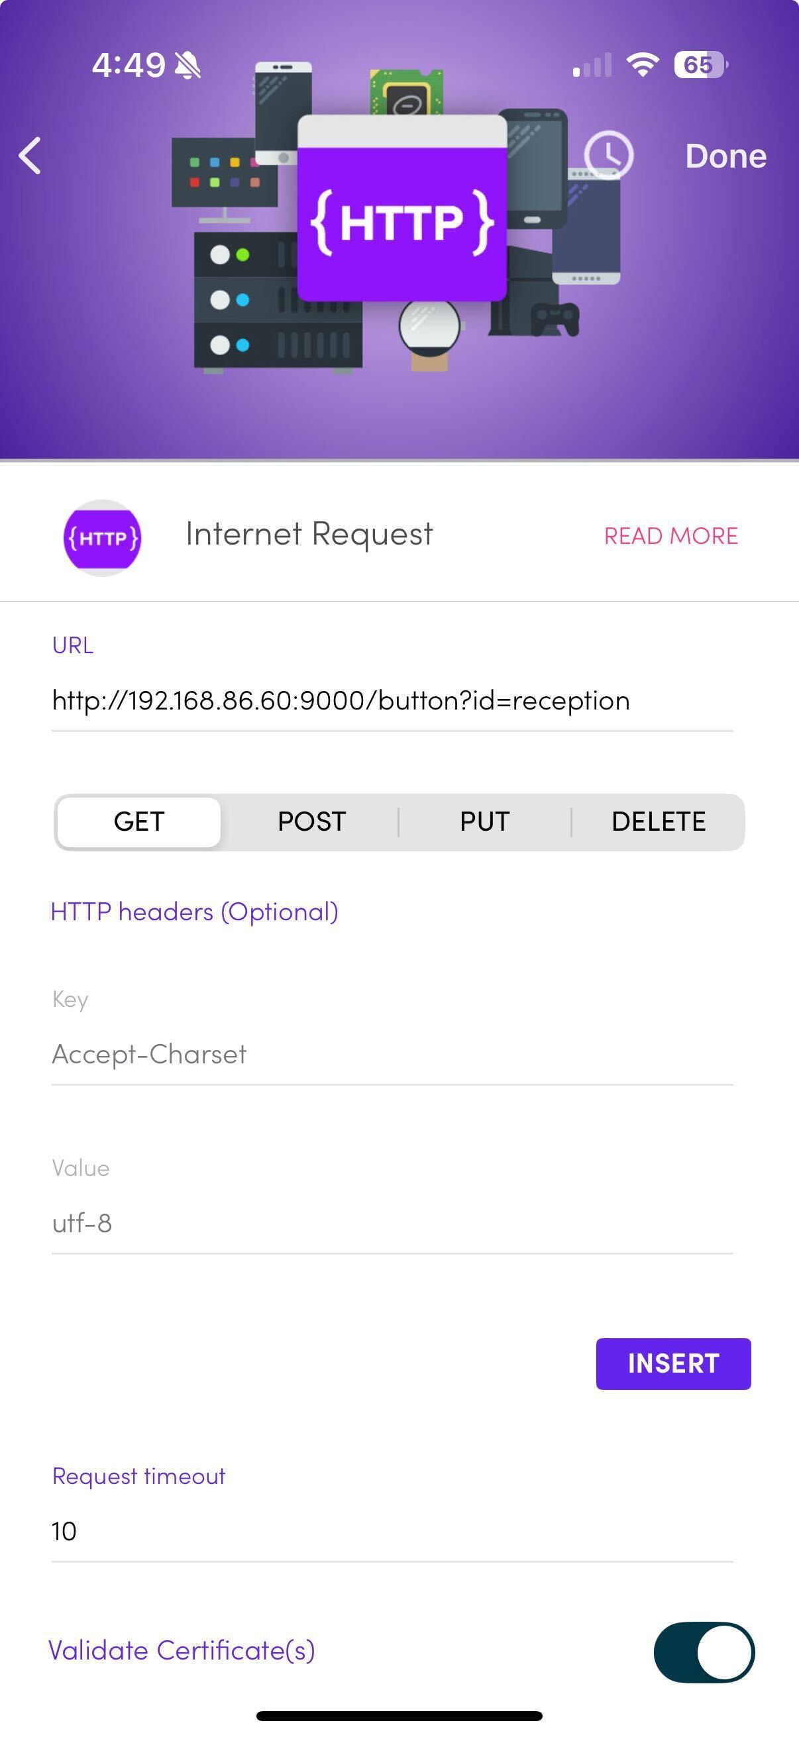This screenshot has height=1737, width=799.
Task: Tap the silent mode bell icon
Action: coord(187,66)
